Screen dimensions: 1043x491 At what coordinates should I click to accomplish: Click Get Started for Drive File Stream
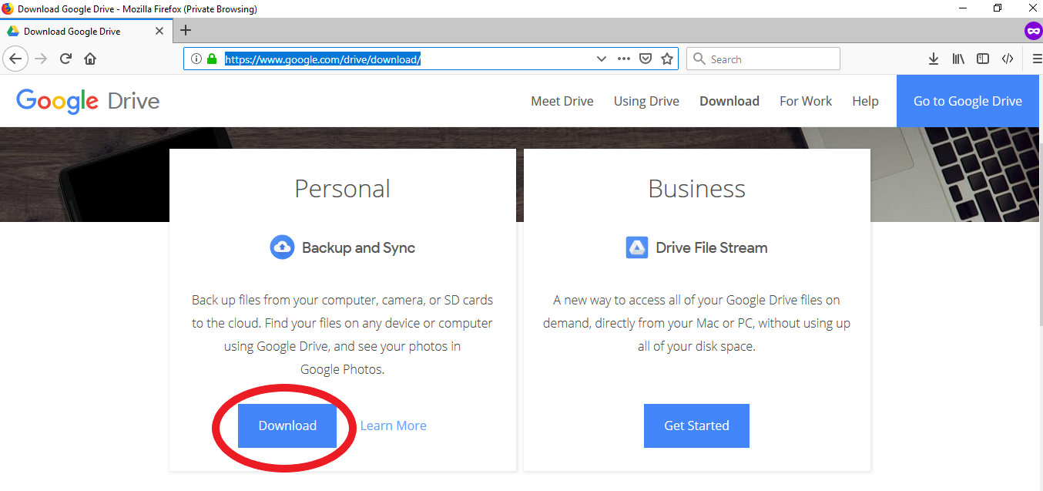point(696,425)
